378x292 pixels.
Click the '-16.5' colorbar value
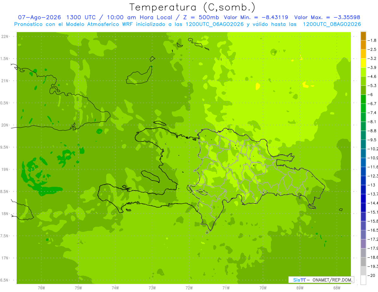coord(373,230)
